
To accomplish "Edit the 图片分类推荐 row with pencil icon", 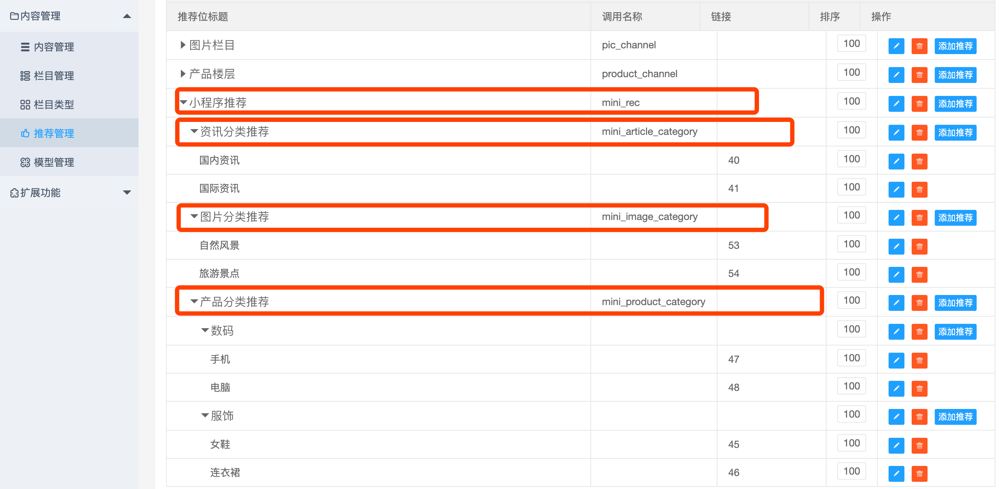I will (x=896, y=218).
